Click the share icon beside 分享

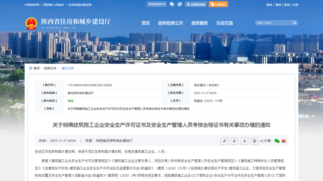tap(261, 141)
